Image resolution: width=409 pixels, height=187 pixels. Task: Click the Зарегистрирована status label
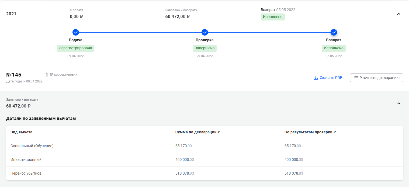coord(75,48)
